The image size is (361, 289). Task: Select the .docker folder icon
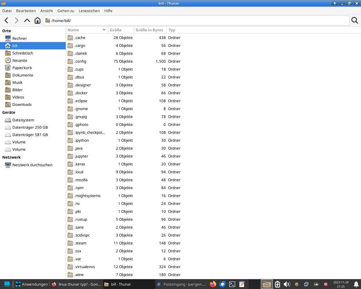tap(70, 93)
